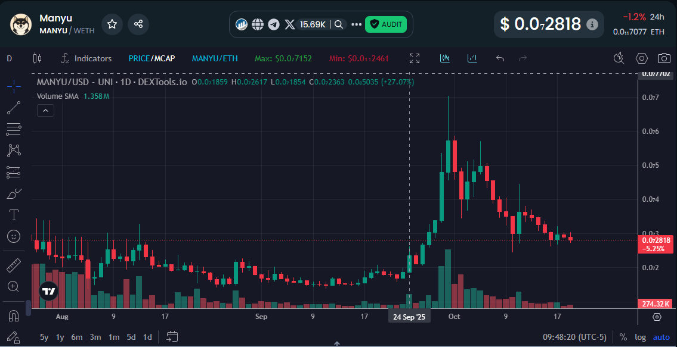Open the share icon next to Manyu
This screenshot has height=347, width=677.
point(138,24)
